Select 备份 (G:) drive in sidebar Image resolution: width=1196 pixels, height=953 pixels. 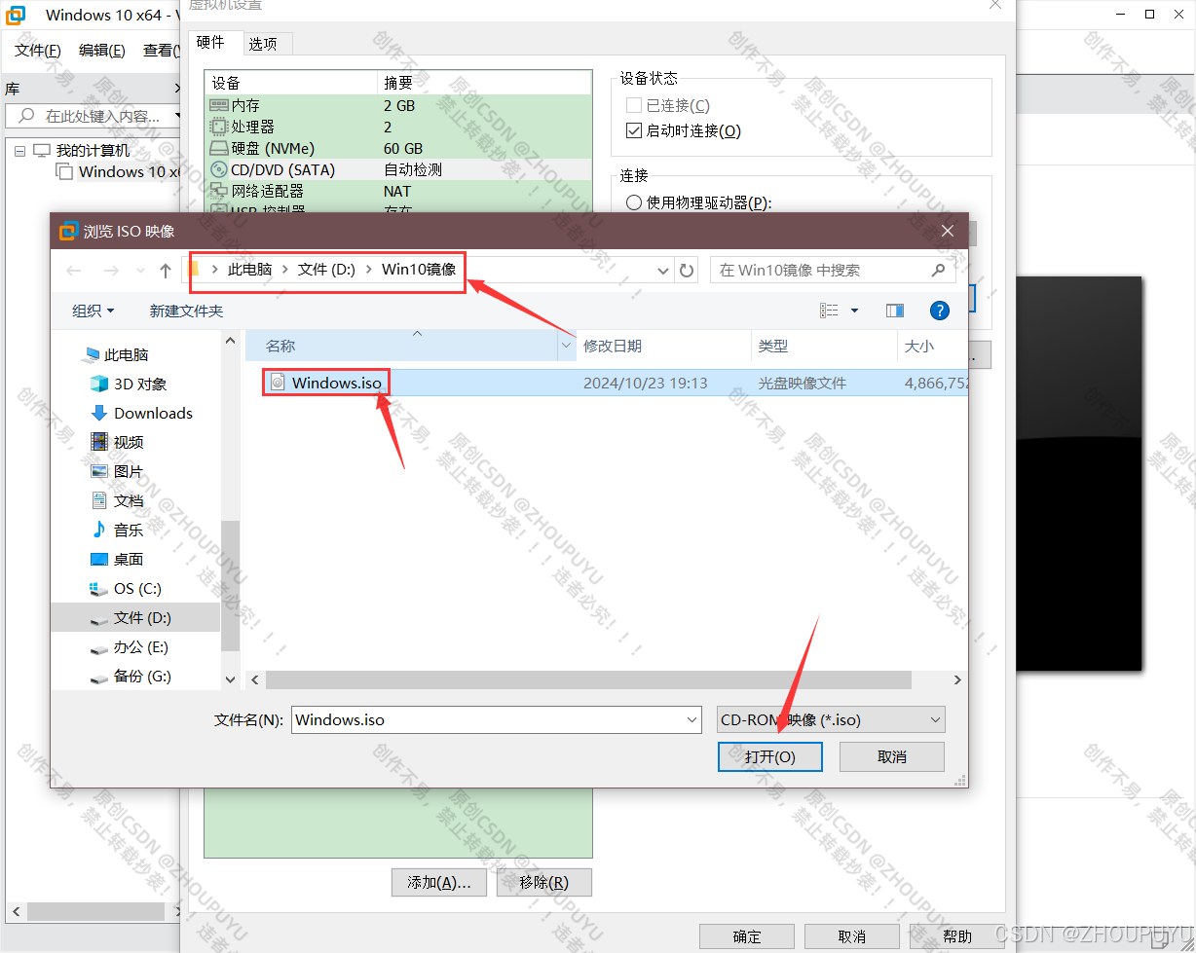131,676
